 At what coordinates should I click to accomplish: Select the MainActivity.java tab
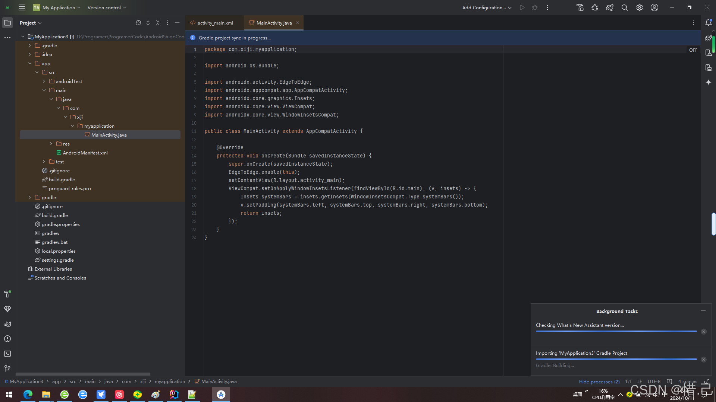[x=274, y=23]
